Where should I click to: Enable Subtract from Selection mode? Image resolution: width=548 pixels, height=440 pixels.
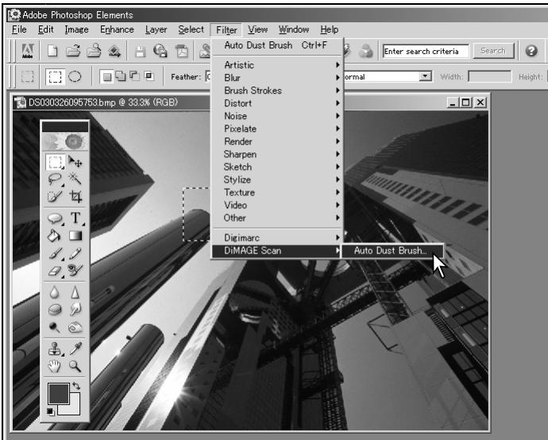pos(134,75)
